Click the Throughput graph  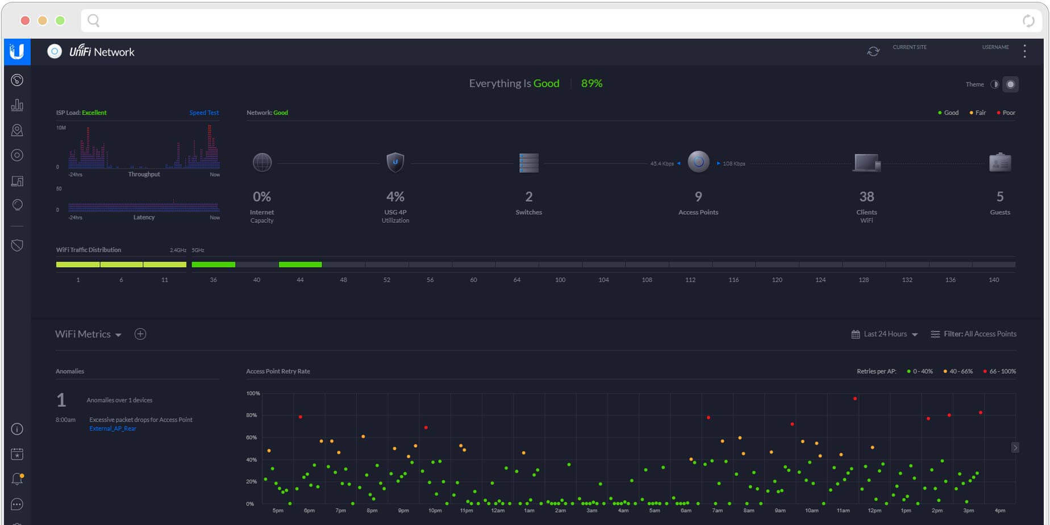144,147
